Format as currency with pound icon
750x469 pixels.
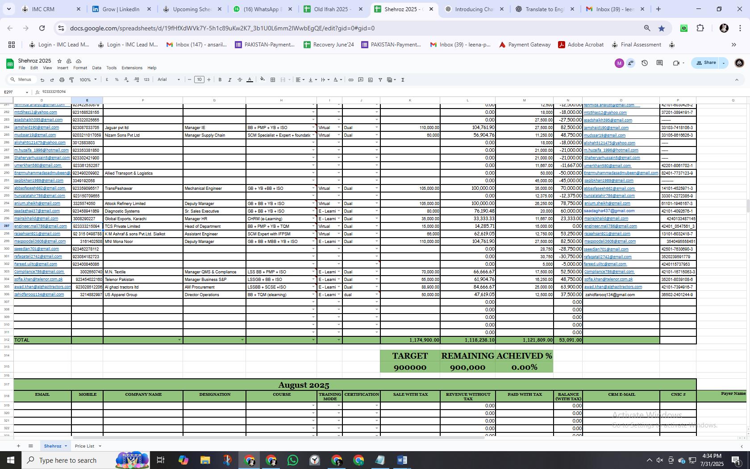(x=107, y=80)
